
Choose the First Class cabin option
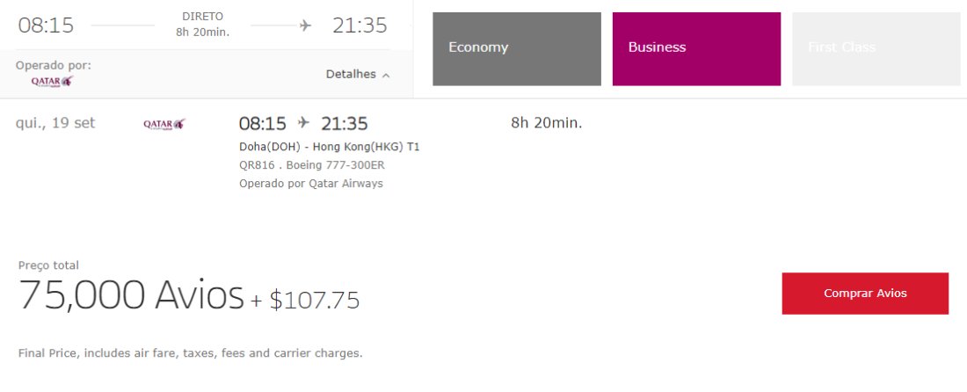coord(876,48)
